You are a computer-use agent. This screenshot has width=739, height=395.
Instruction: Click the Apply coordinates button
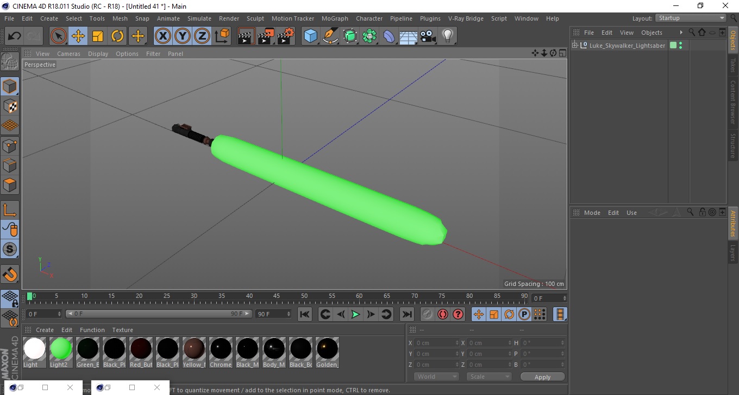point(542,377)
